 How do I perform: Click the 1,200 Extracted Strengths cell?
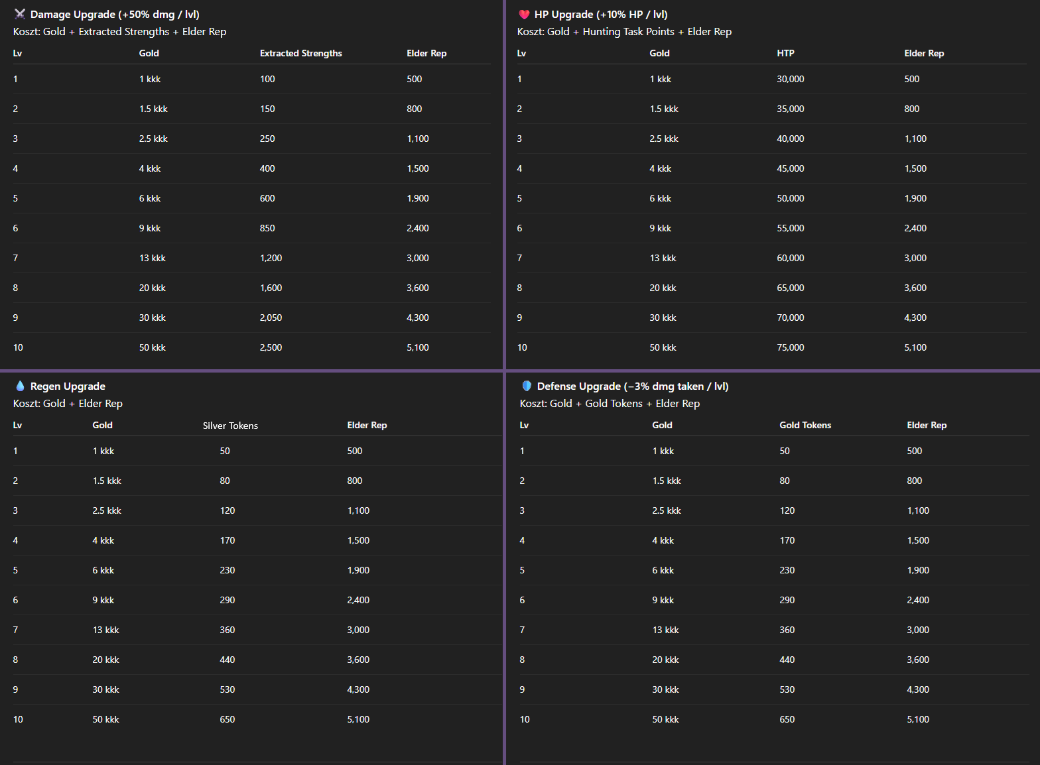pos(271,258)
